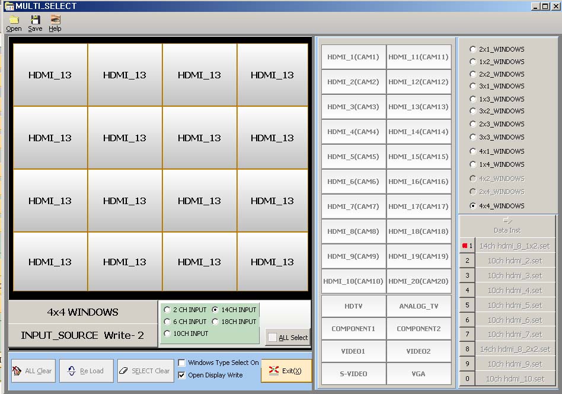Load preset 14ch hdmi_8_1x2.set
Viewport: 562px width, 394px height.
[x=515, y=246]
